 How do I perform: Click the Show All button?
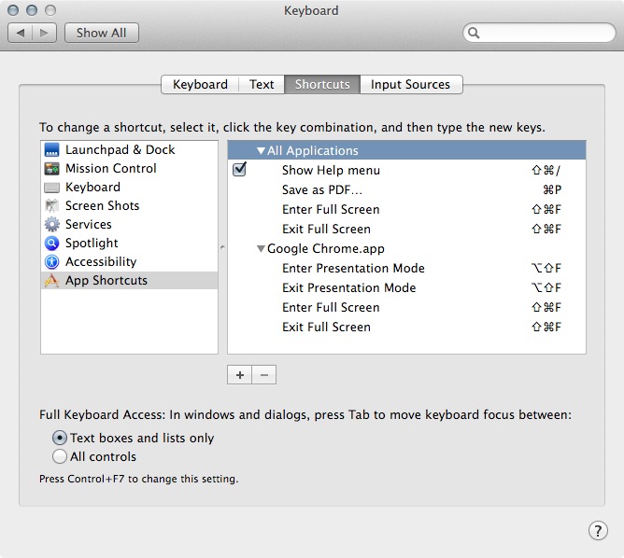102,33
